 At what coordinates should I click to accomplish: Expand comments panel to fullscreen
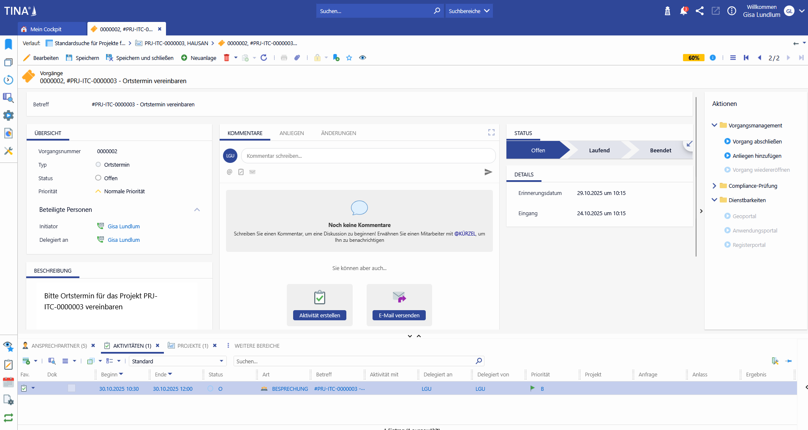point(491,133)
